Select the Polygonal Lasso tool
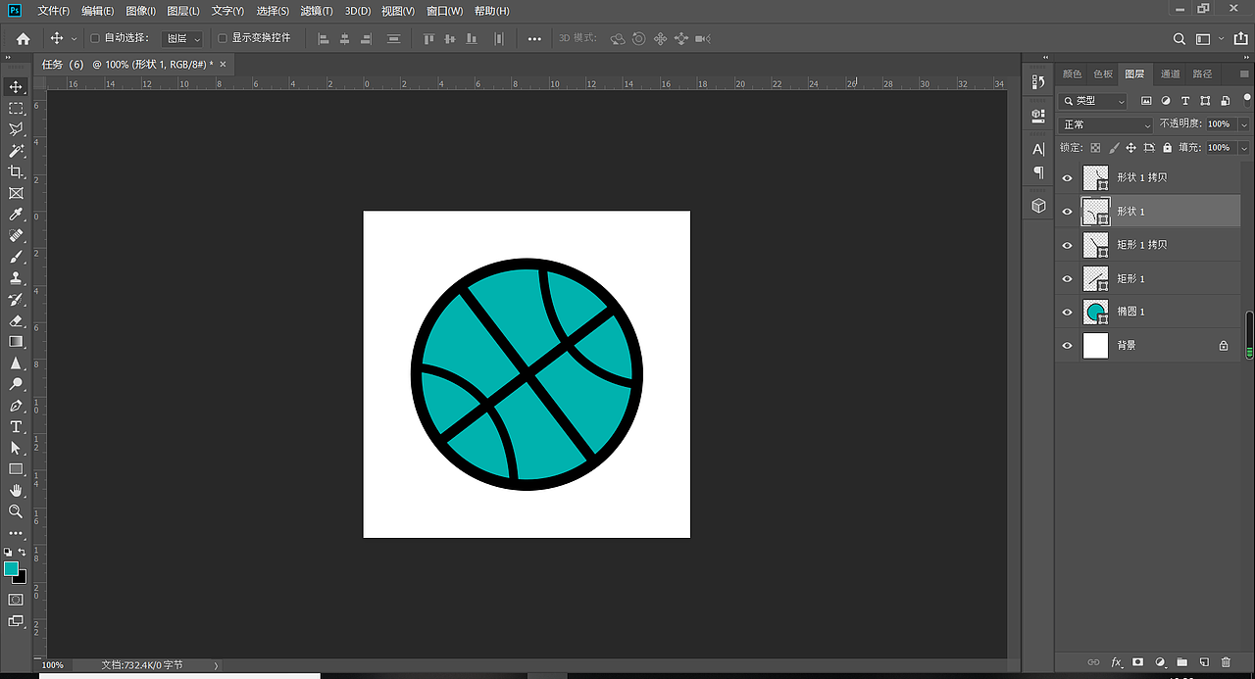The image size is (1255, 679). click(16, 129)
